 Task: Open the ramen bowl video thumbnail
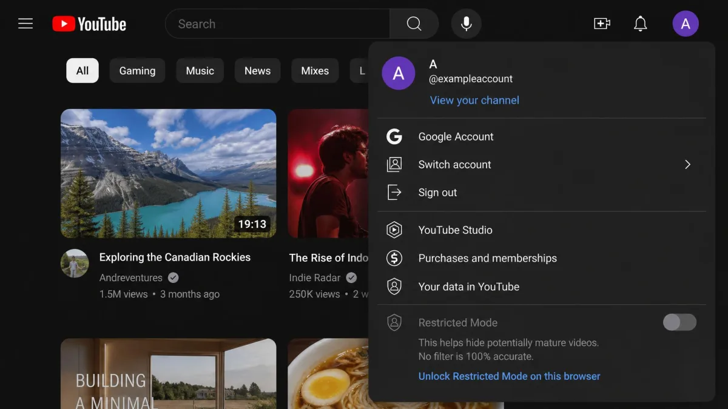tap(328, 373)
